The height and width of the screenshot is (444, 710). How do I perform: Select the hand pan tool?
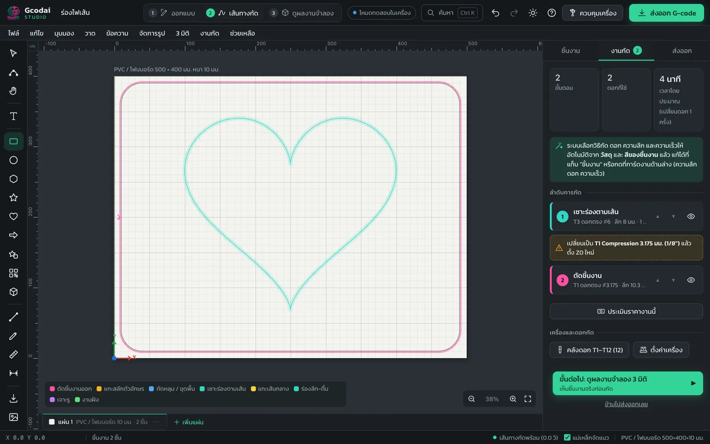pos(13,91)
